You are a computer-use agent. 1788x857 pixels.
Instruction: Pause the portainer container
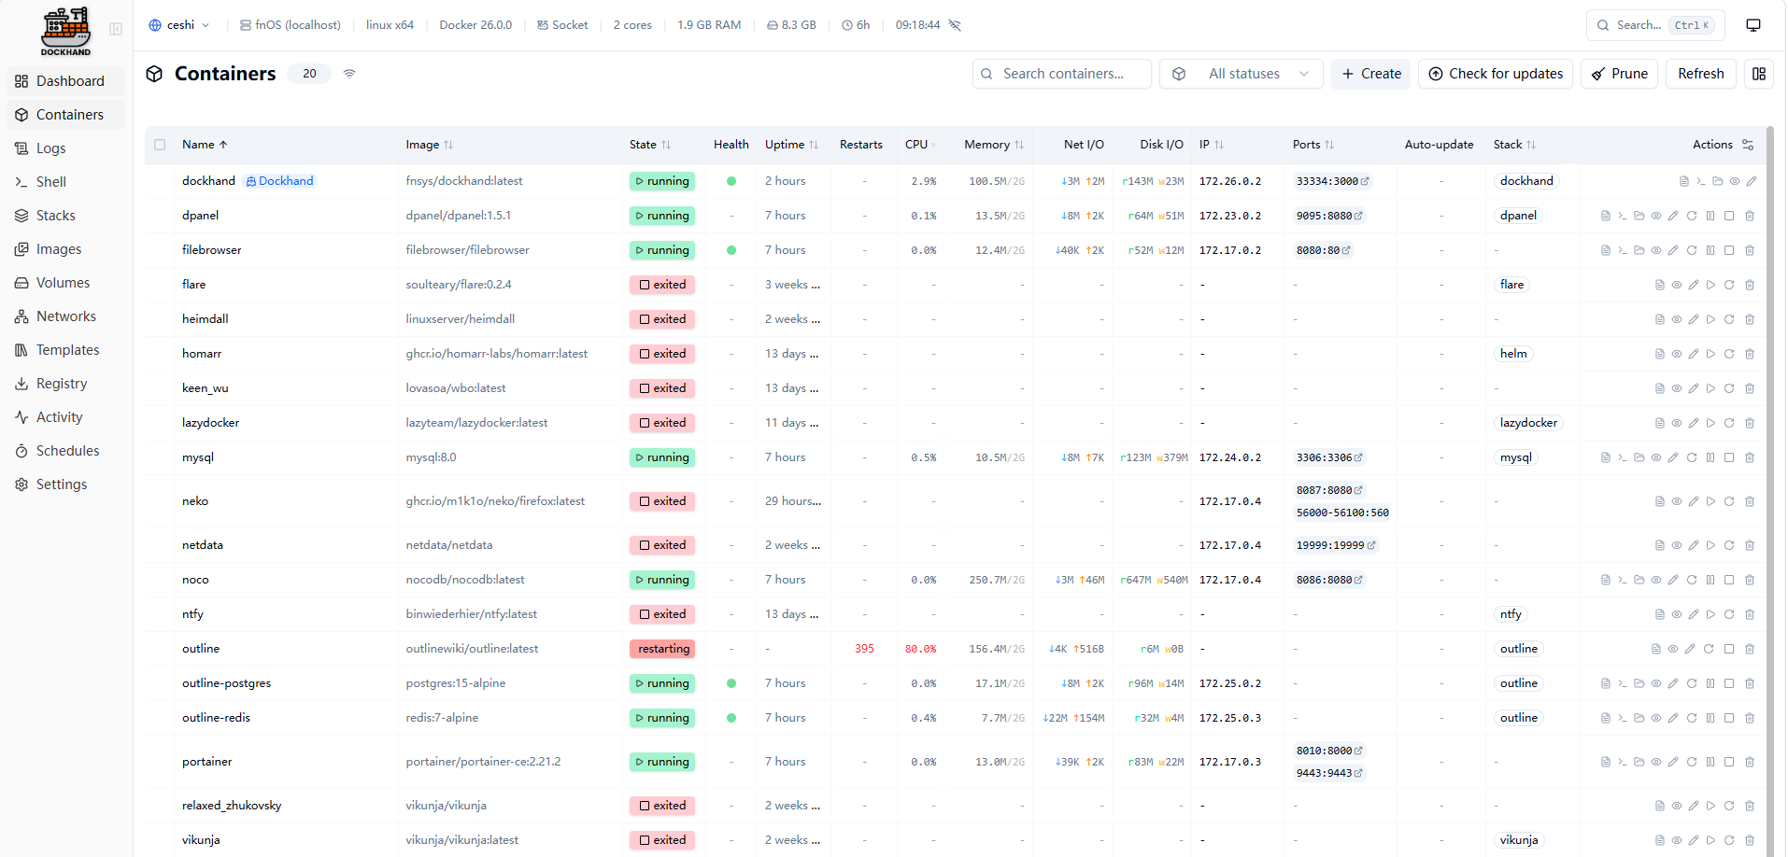[x=1710, y=762]
